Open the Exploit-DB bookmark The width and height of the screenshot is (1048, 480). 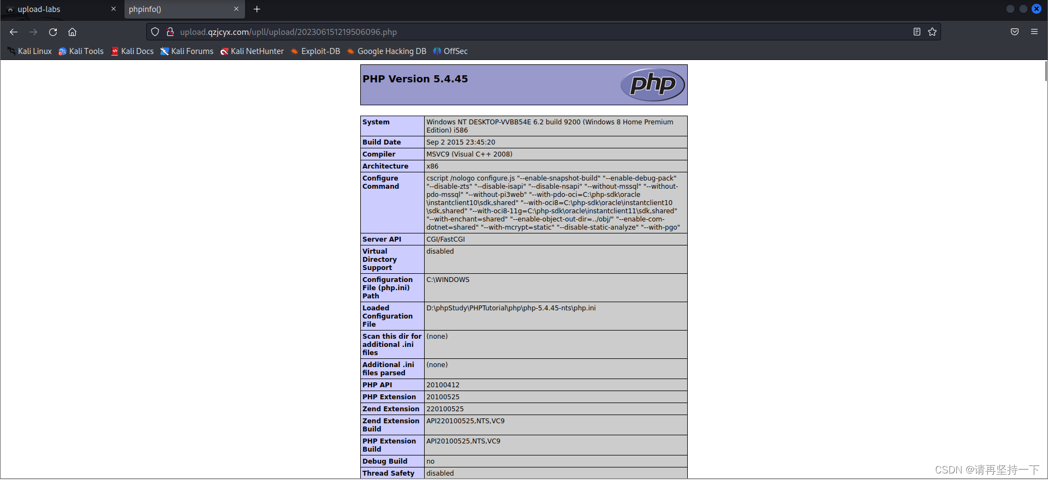click(x=315, y=51)
